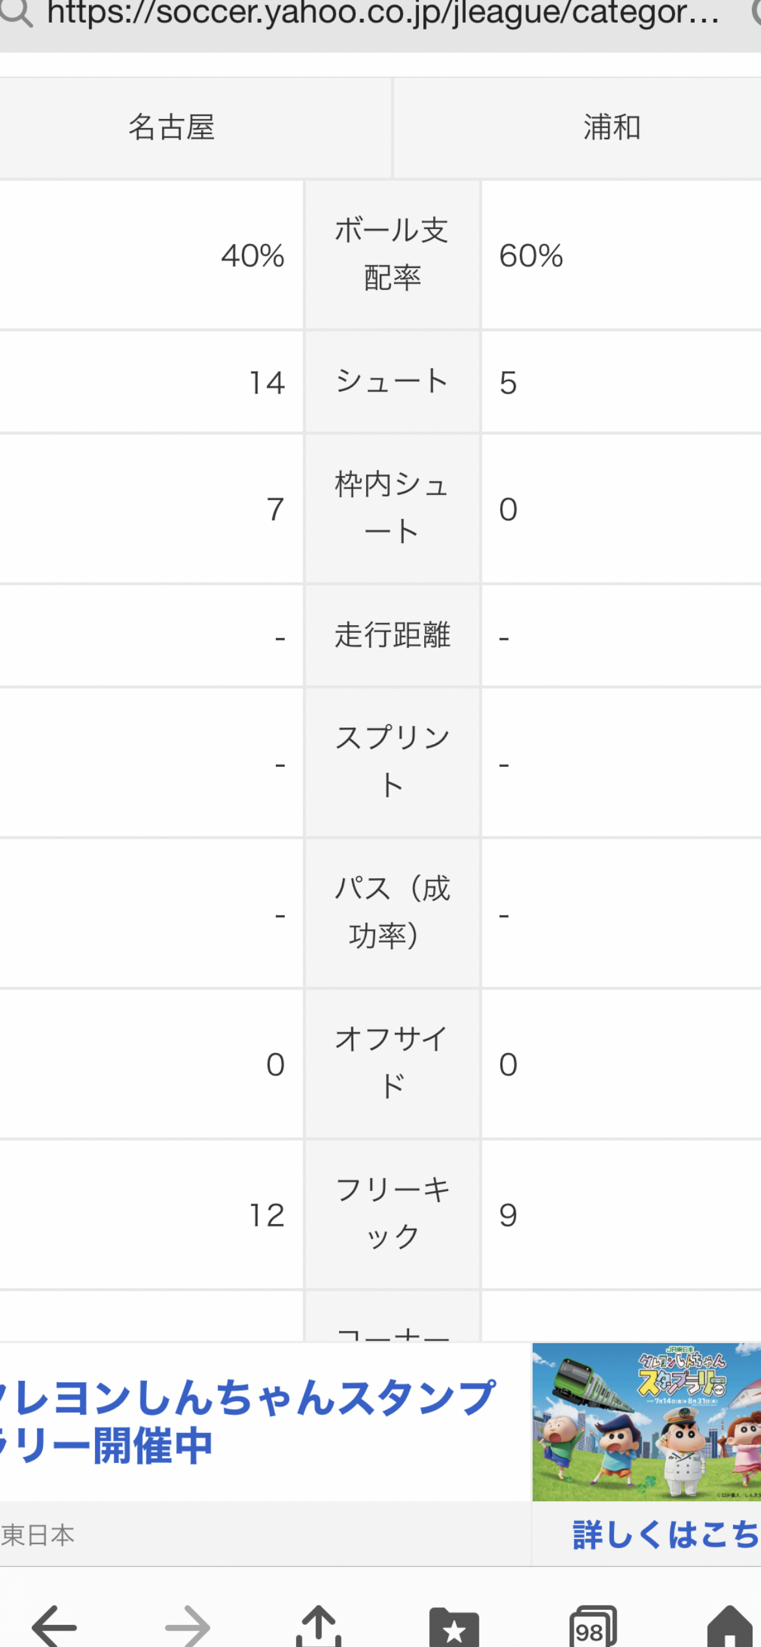Tap the 東日本 advertiser label

pyautogui.click(x=38, y=1535)
